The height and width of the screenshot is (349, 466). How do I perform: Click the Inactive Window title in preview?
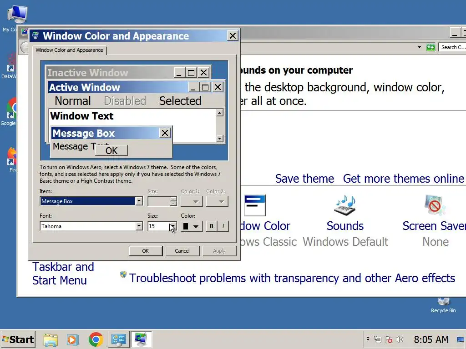(88, 73)
